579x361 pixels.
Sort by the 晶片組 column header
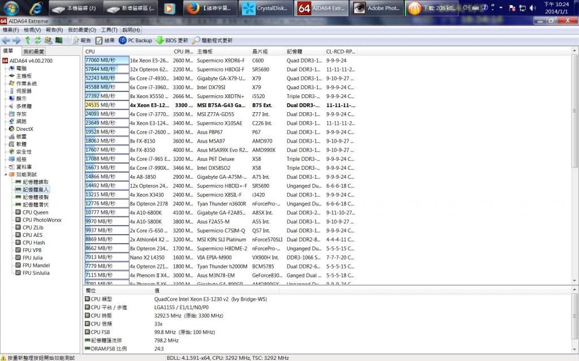pos(268,51)
